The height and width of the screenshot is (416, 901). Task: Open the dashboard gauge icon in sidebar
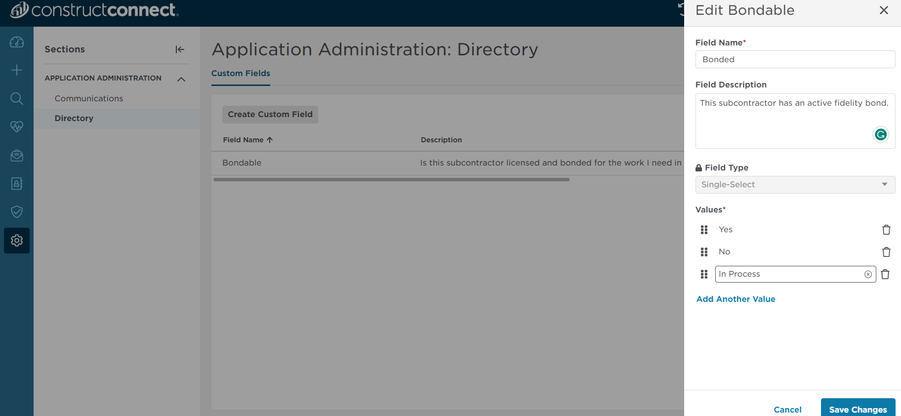click(17, 42)
